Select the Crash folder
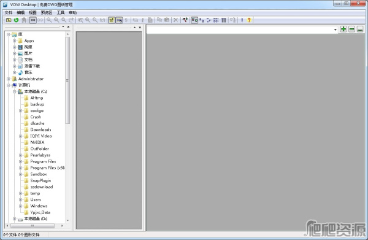The image size is (368, 240). [x=36, y=117]
